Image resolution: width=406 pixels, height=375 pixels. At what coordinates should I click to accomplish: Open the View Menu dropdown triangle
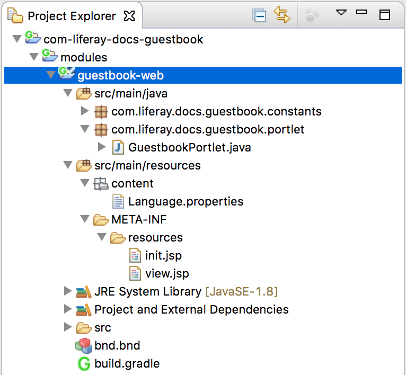point(341,12)
